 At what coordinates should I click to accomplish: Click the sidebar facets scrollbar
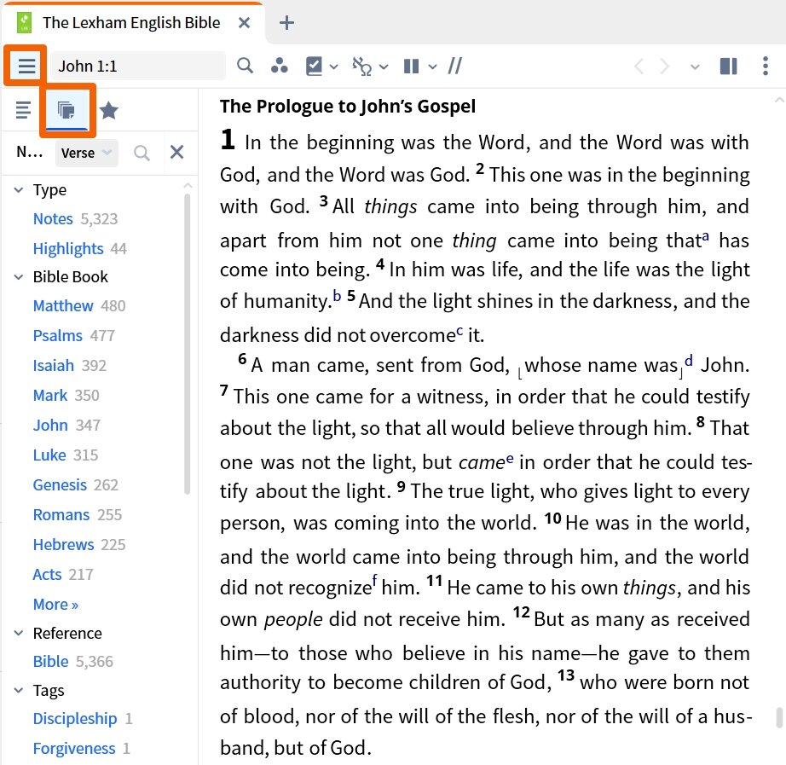(x=188, y=344)
